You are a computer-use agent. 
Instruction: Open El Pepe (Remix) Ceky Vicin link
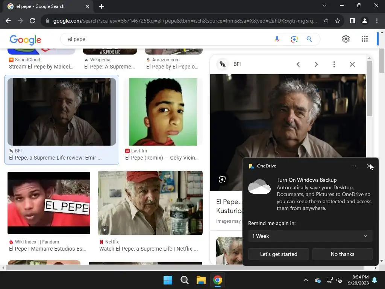[x=162, y=158]
